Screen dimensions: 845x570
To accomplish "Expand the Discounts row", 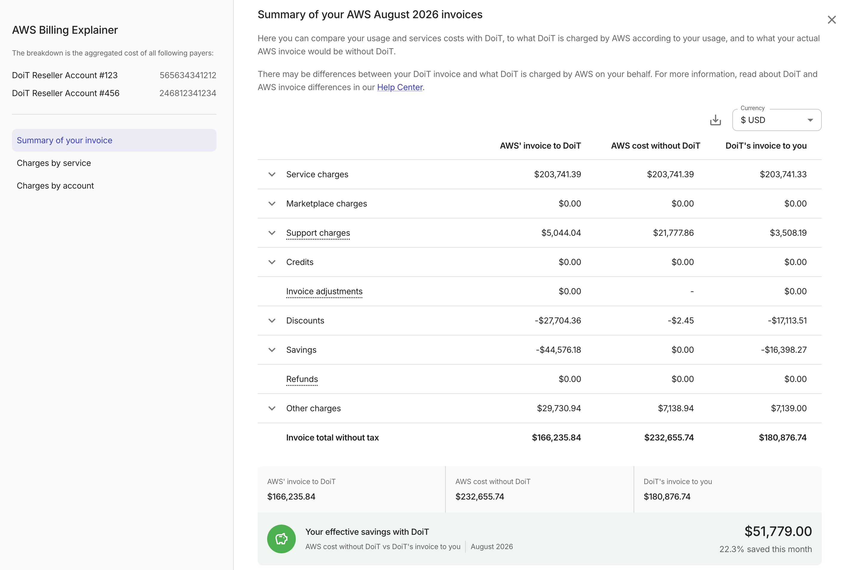I will 272,321.
